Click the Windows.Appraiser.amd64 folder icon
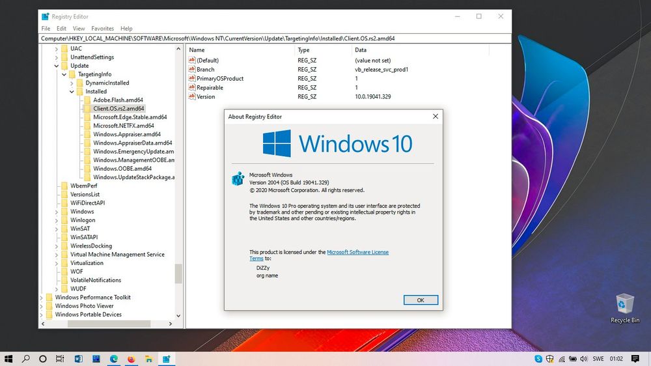651x366 pixels. coord(87,134)
